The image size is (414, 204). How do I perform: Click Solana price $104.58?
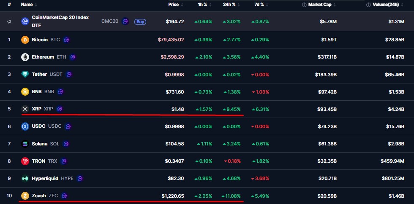175,144
